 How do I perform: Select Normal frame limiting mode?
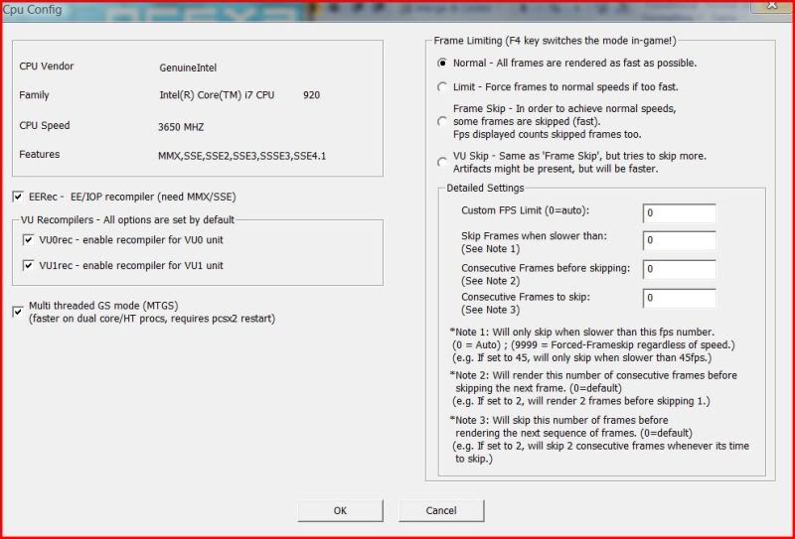[x=442, y=64]
